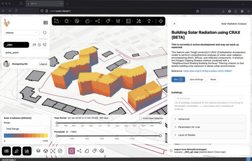252x161 pixels.
Task: Click the Time Period slider start handle at Jan
Action: click(x=57, y=123)
